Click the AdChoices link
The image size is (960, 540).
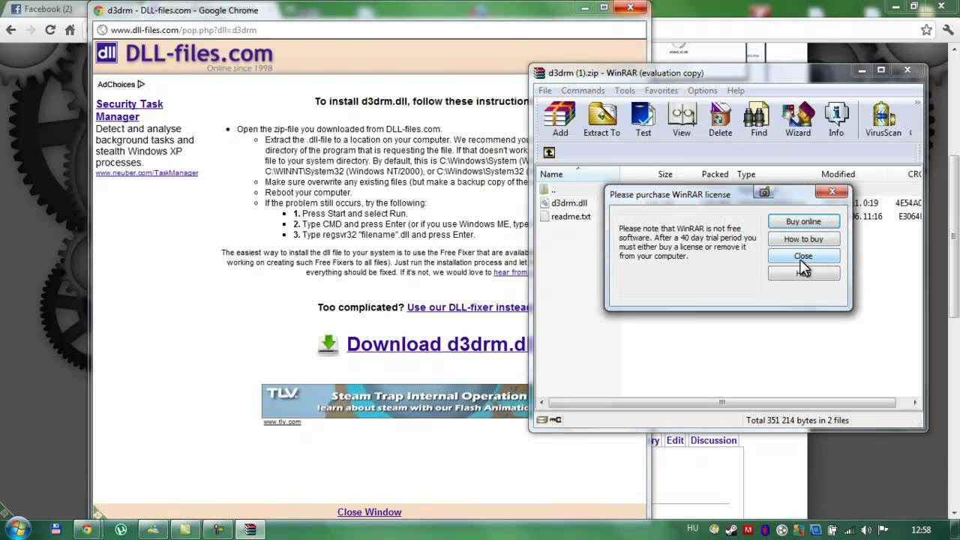[121, 84]
